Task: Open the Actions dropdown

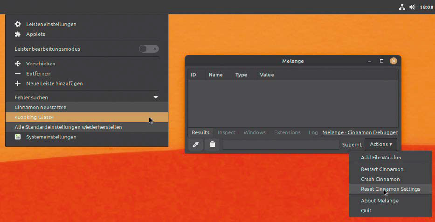Action: (x=381, y=144)
